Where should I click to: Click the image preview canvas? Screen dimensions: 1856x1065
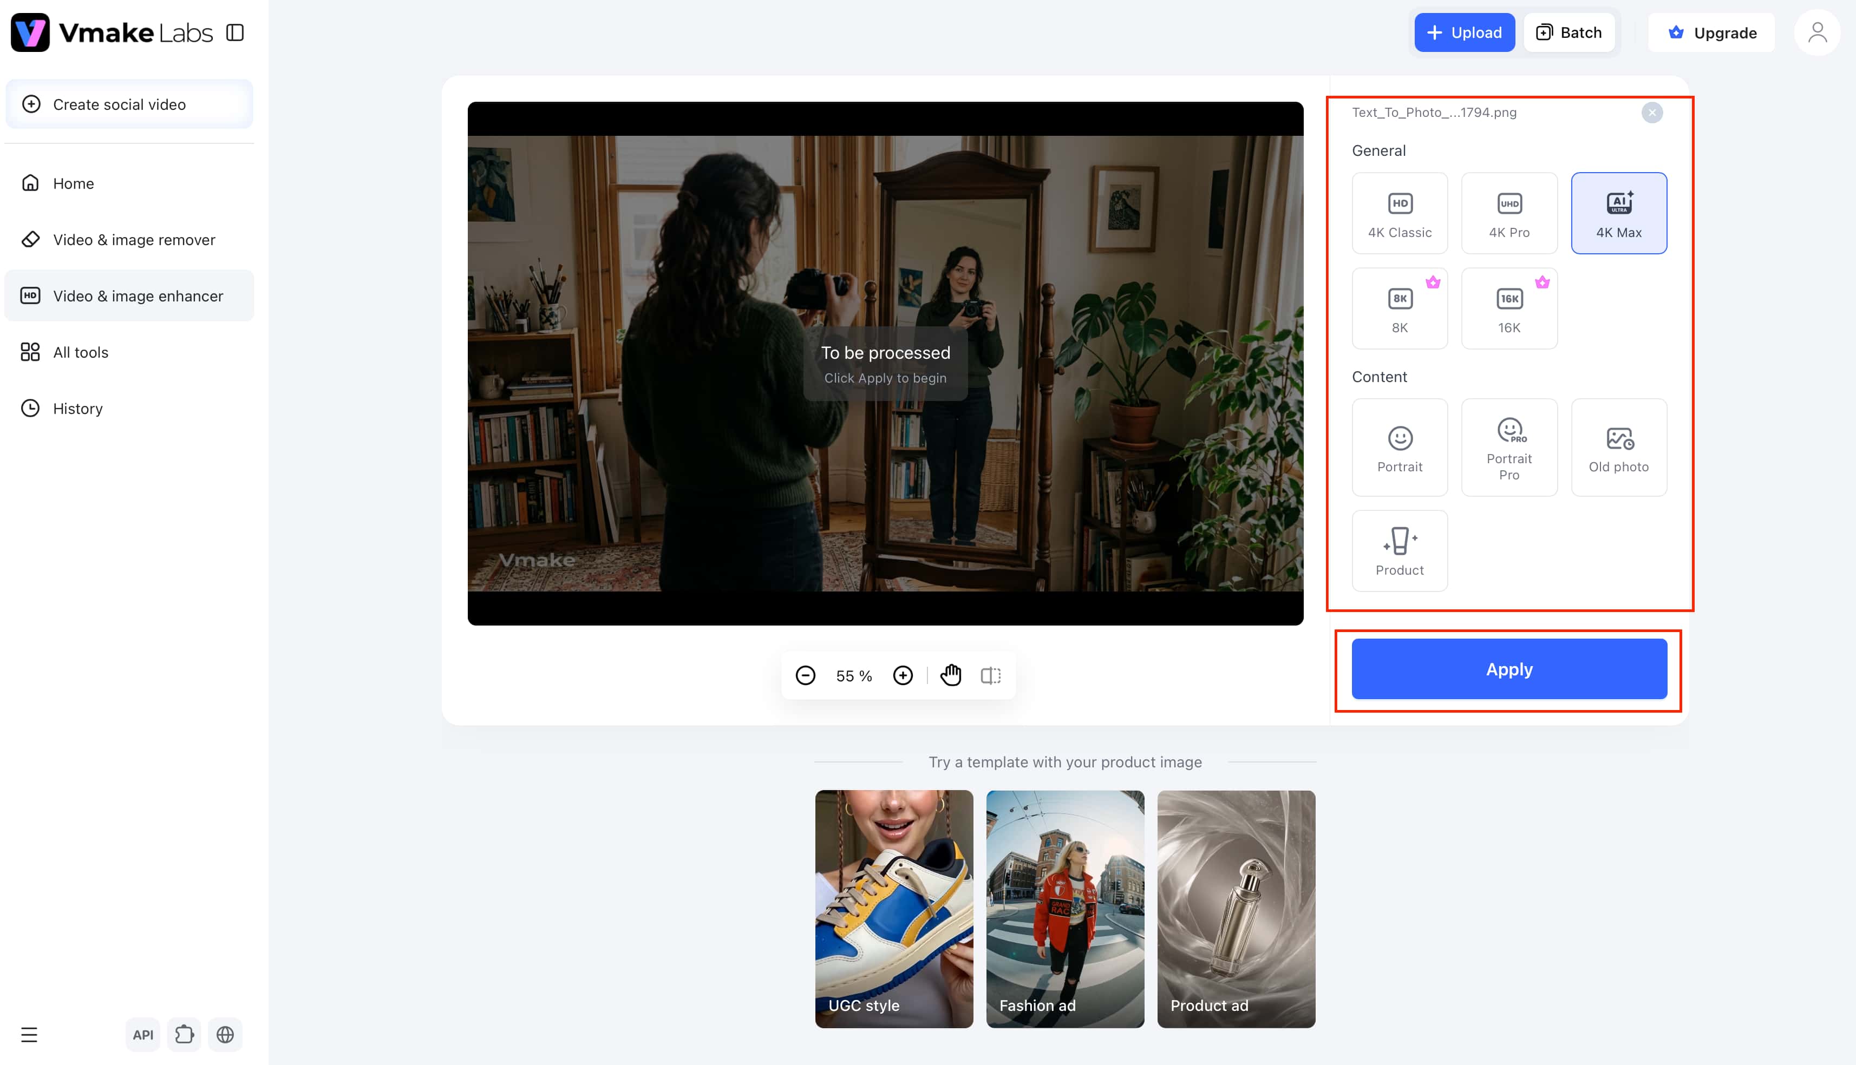[x=885, y=364]
